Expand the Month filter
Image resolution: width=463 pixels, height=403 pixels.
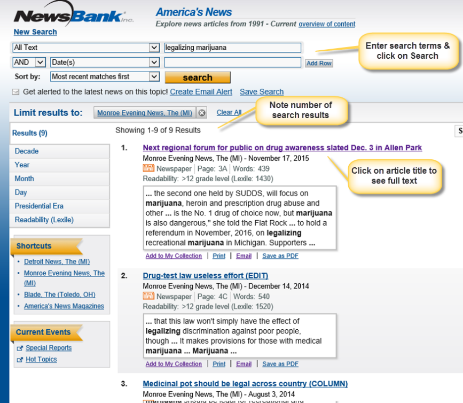coord(60,179)
